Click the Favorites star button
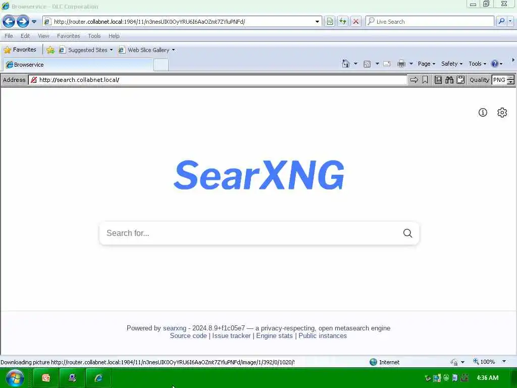This screenshot has height=388, width=517. coord(20,50)
